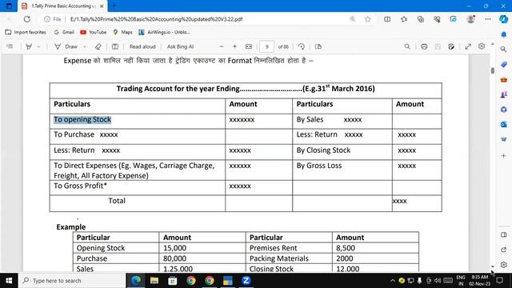Open Ask Bing AI
Image resolution: width=512 pixels, height=288 pixels.
[180, 46]
